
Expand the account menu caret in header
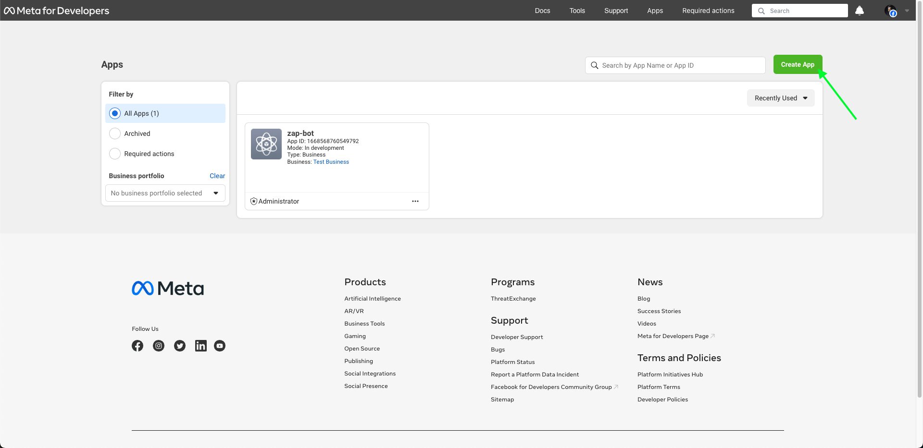(907, 11)
